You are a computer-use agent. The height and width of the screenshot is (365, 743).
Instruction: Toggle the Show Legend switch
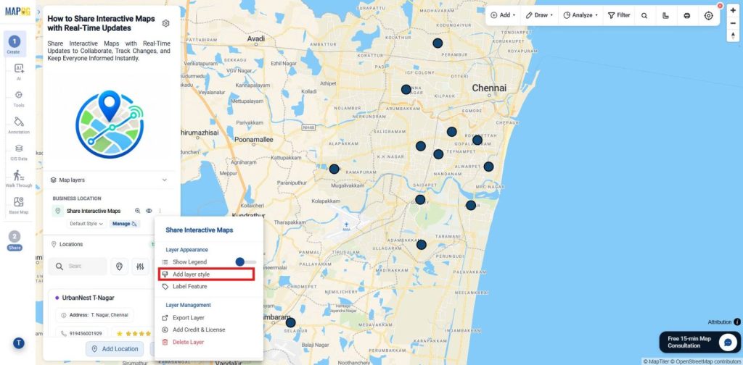[245, 262]
